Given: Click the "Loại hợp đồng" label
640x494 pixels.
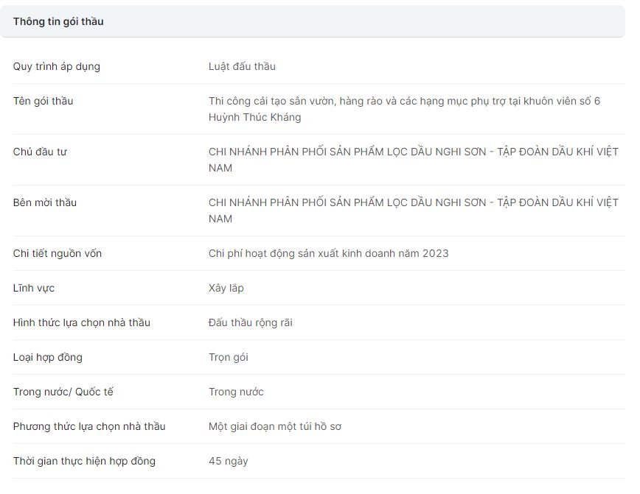Looking at the screenshot, I should pyautogui.click(x=48, y=357).
